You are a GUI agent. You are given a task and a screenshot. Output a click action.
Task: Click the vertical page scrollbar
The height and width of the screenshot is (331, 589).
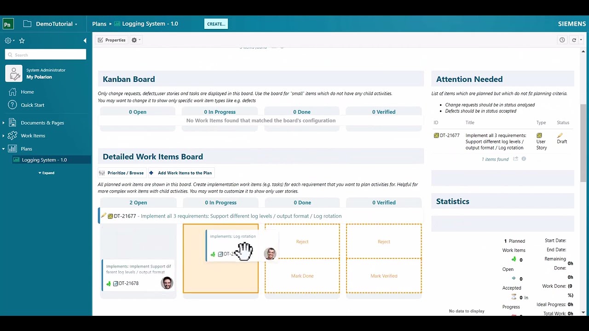(x=583, y=143)
